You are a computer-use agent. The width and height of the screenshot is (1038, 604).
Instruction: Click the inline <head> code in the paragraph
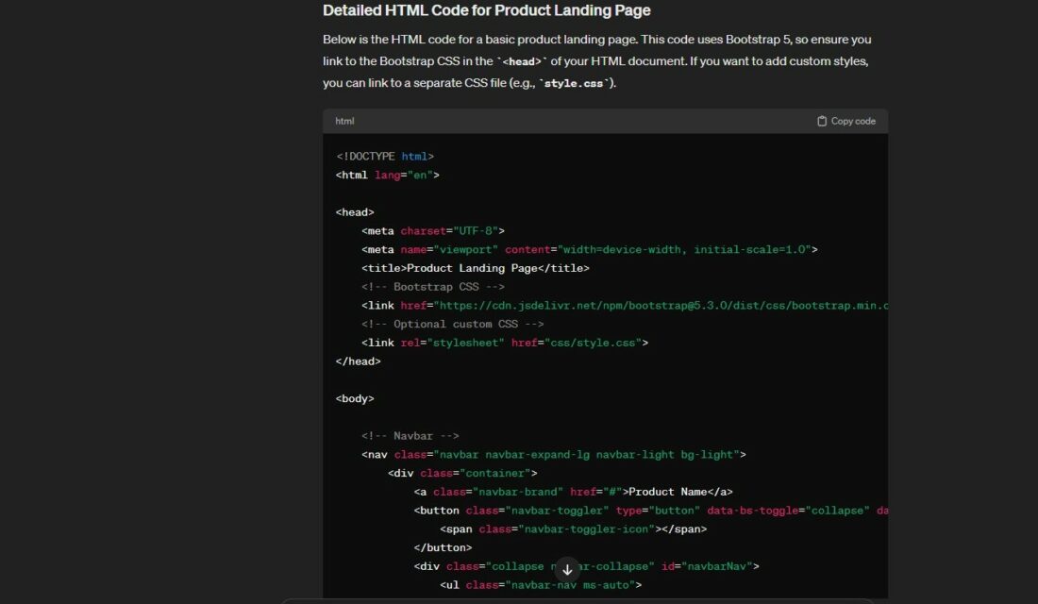click(521, 61)
